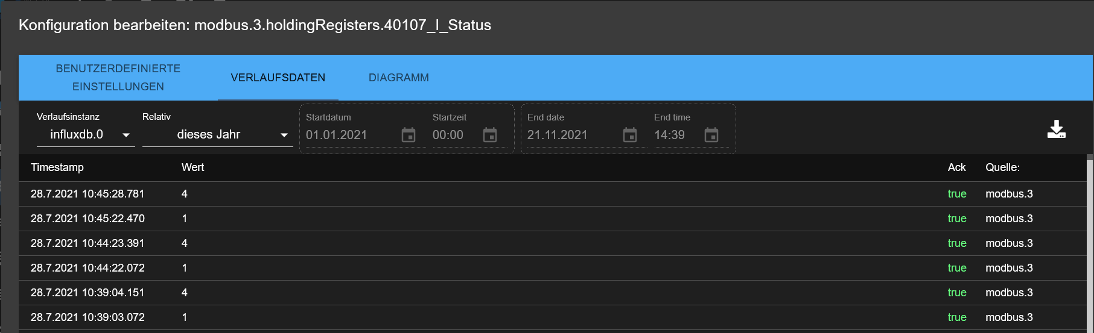Open the Relativ 'dieses Jahr' dropdown

217,134
